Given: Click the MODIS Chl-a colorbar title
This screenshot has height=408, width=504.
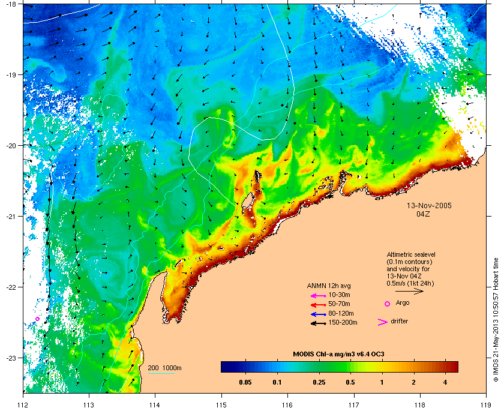Looking at the screenshot, I should click(339, 354).
